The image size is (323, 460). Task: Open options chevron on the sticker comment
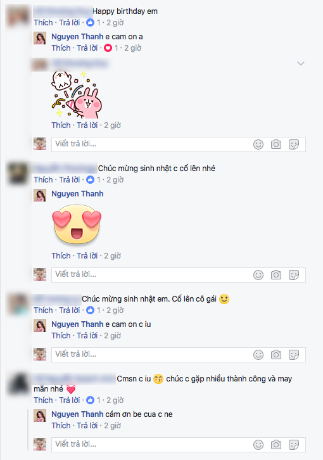click(301, 63)
